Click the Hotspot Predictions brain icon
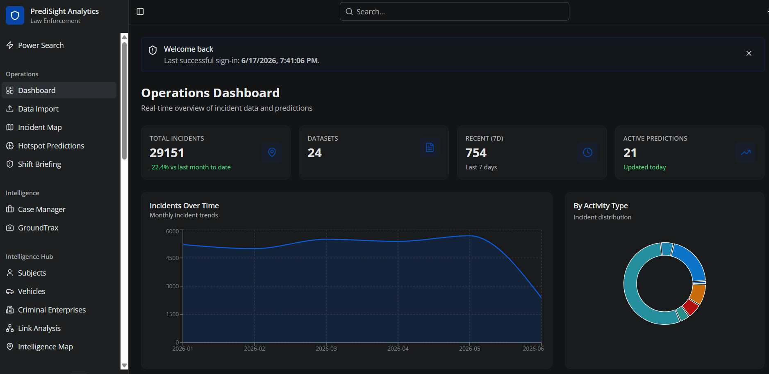 point(10,146)
